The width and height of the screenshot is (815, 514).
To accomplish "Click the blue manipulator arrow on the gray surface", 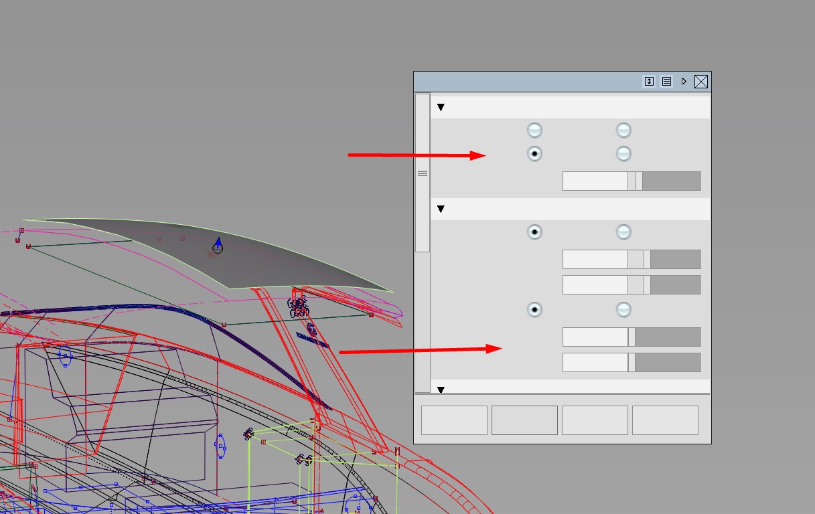I will [218, 242].
